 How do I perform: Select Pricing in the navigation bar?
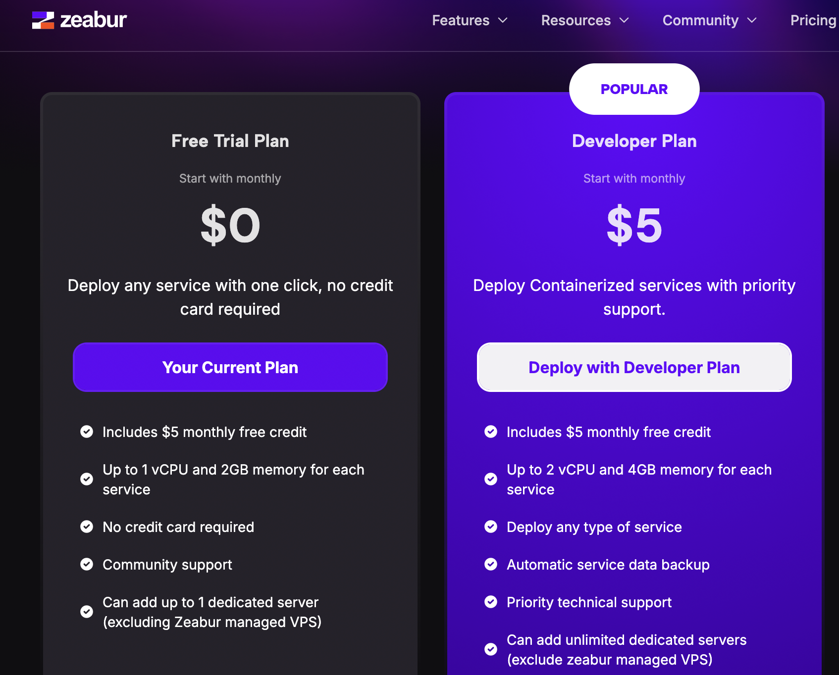click(x=813, y=20)
